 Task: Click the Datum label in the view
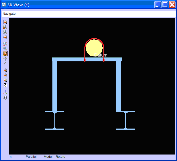101,55
